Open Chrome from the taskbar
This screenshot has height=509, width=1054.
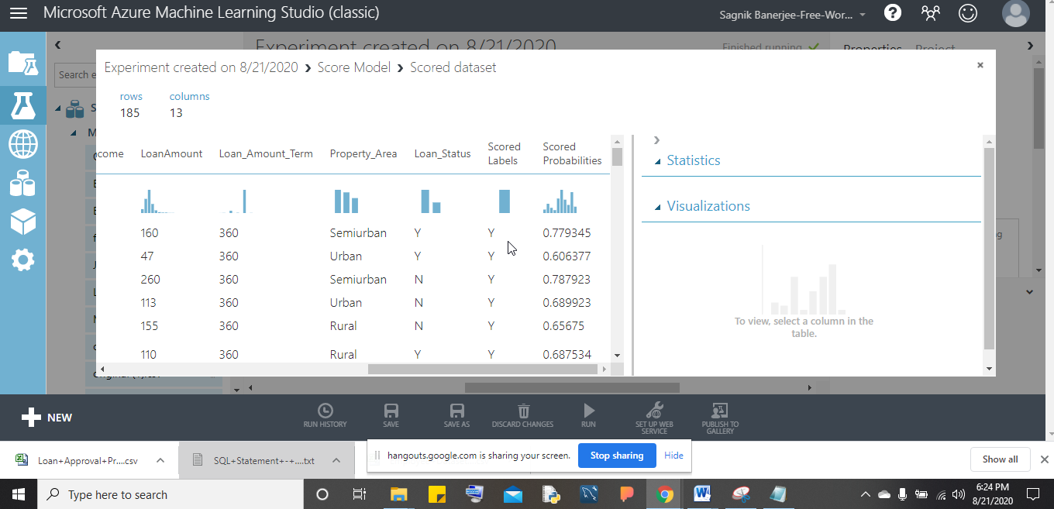[664, 494]
